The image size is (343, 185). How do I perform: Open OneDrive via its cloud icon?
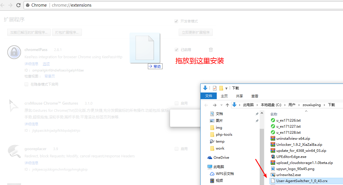click(x=210, y=157)
